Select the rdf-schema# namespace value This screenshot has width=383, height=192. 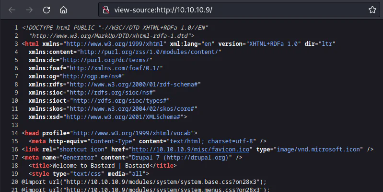[134, 84]
